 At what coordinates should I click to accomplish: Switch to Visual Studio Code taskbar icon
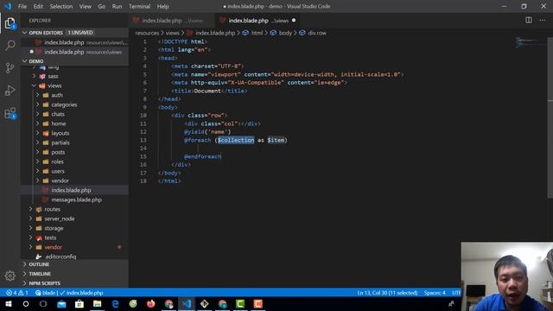(187, 303)
